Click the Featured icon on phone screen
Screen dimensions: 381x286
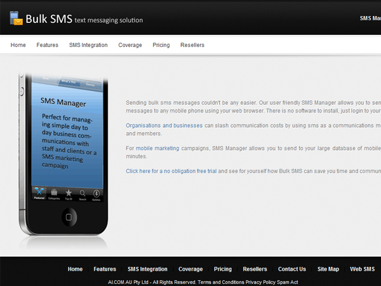coord(39,193)
